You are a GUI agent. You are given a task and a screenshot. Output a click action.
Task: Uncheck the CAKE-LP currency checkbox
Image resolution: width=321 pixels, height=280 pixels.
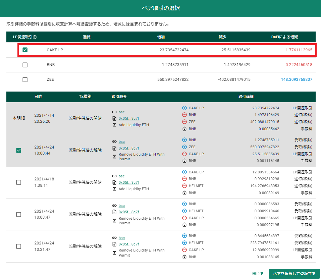tap(25, 50)
